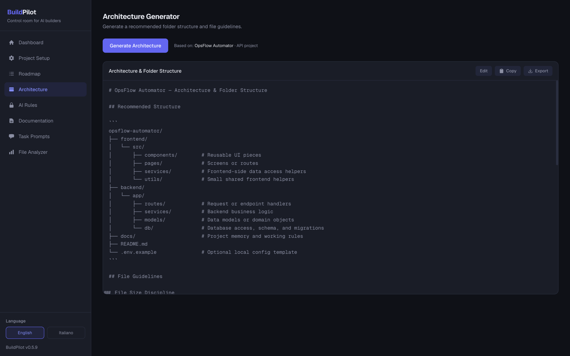The image size is (570, 356).
Task: Click the Project Setup gear icon
Action: click(x=11, y=58)
